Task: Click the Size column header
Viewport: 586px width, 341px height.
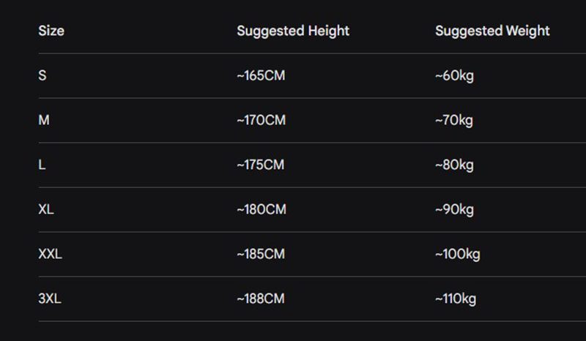Action: click(x=51, y=31)
